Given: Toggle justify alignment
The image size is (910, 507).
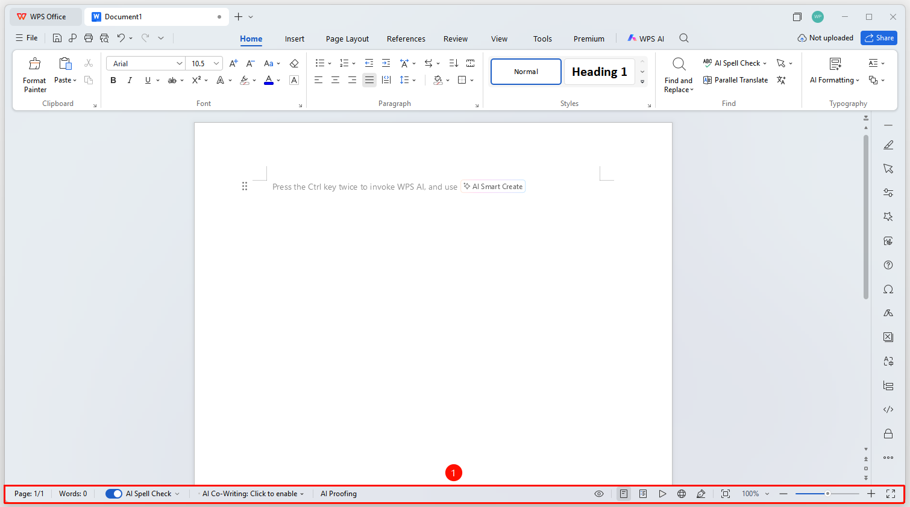Looking at the screenshot, I should click(369, 80).
